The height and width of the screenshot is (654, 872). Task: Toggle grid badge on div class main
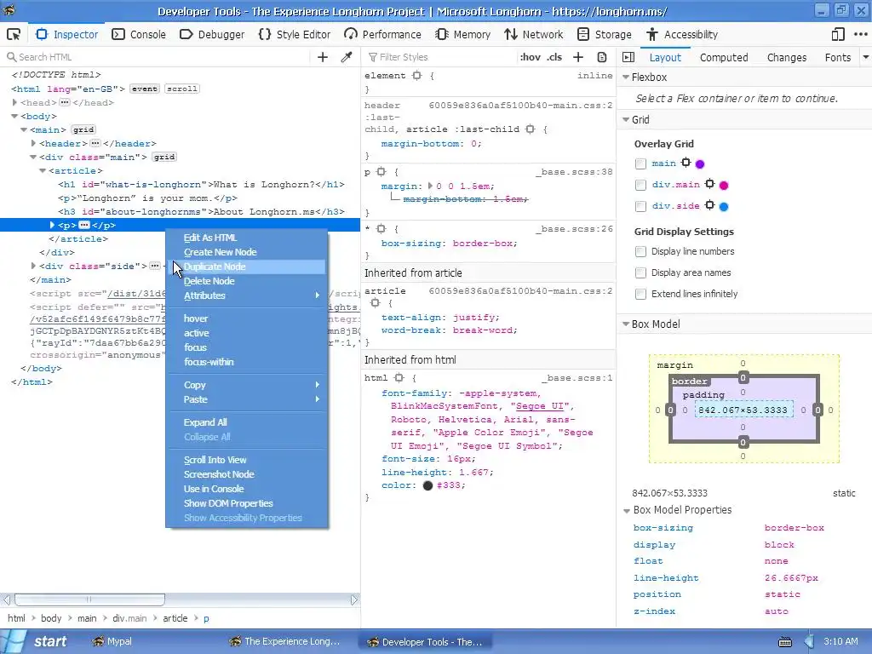pyautogui.click(x=164, y=157)
